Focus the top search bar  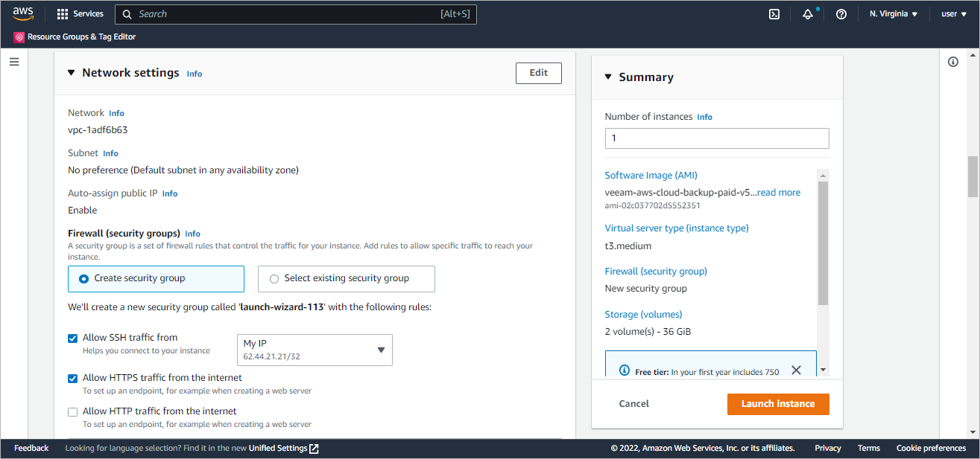pos(296,14)
